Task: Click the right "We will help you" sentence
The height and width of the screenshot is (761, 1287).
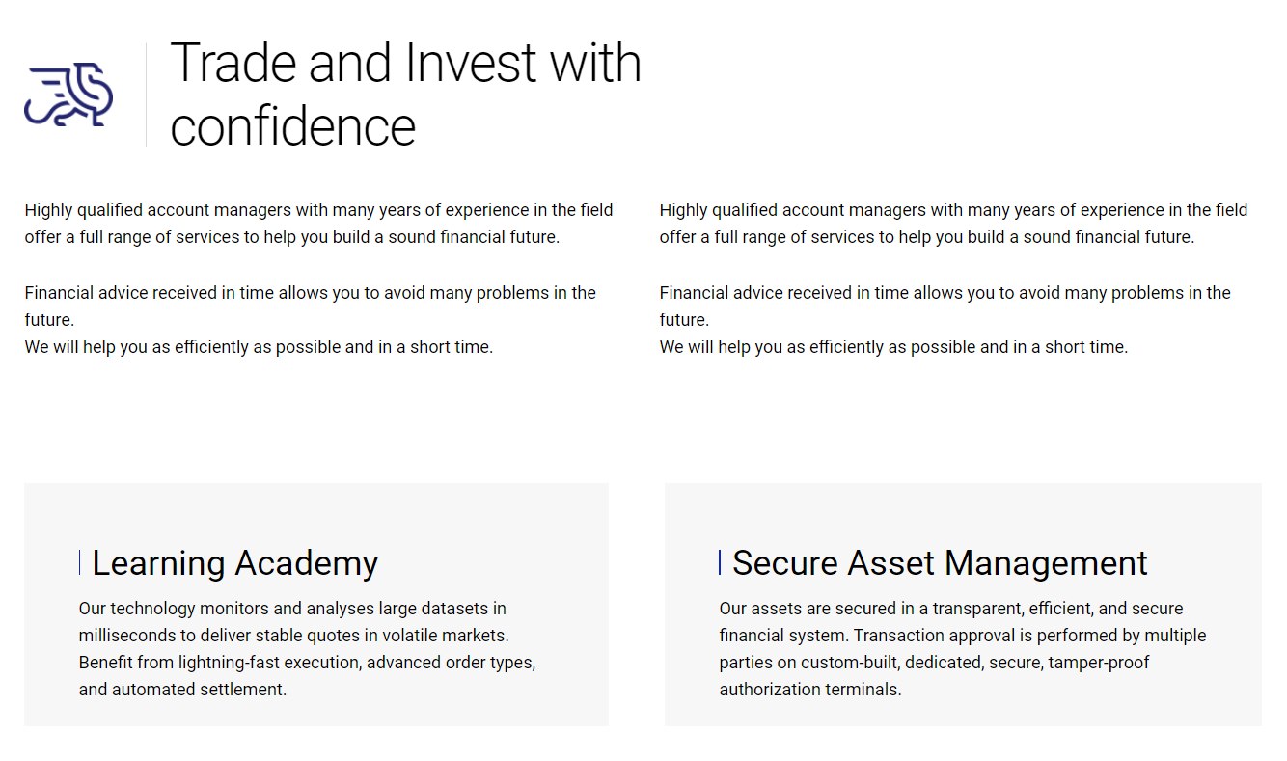Action: (893, 347)
